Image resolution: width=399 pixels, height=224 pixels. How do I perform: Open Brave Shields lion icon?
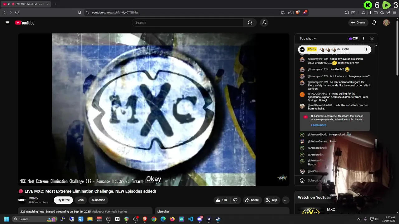298,12
